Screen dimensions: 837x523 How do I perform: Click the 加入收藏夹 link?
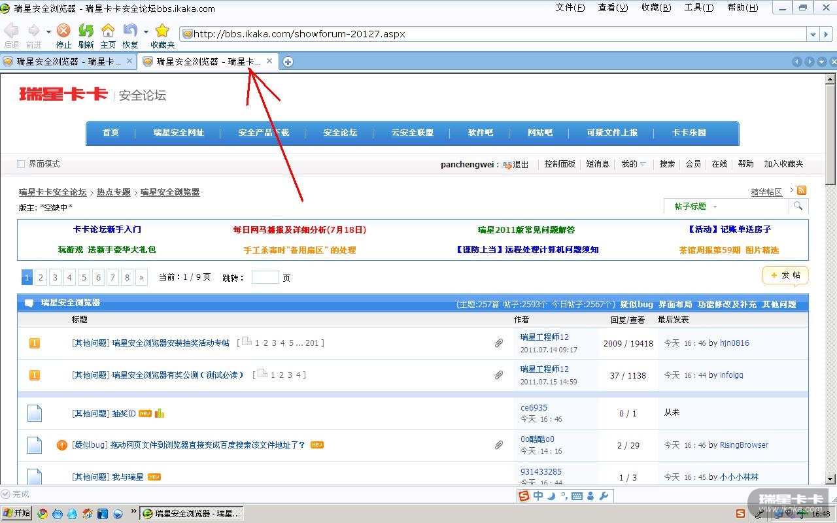click(x=783, y=164)
